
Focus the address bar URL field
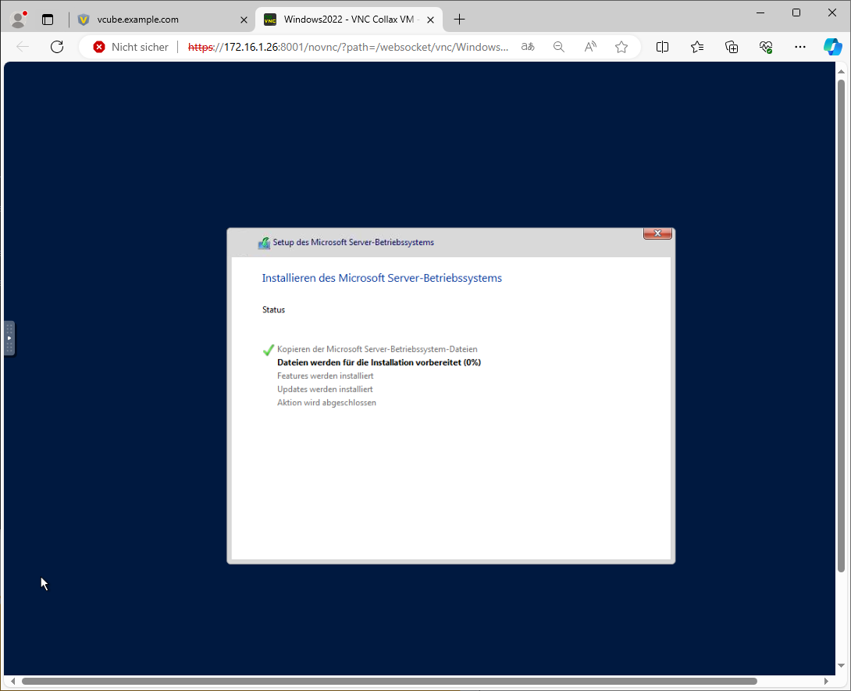click(x=348, y=47)
